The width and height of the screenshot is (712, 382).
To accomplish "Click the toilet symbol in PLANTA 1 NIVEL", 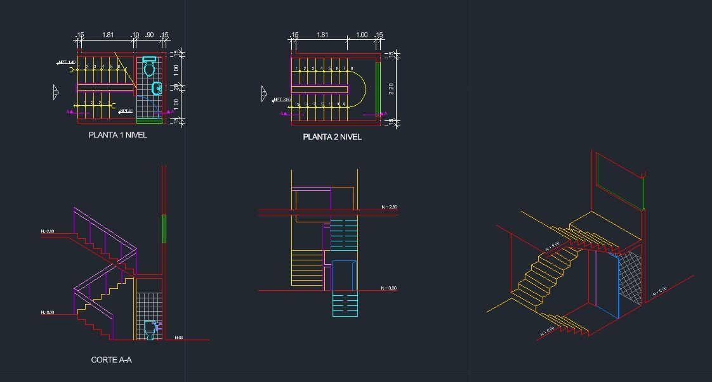I will pos(149,66).
